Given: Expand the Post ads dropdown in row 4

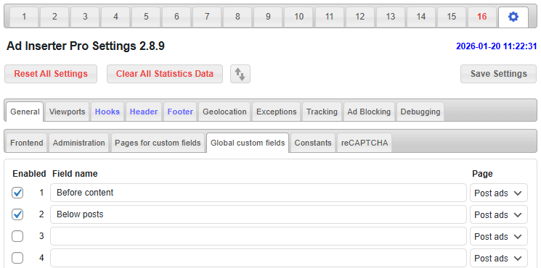Looking at the screenshot, I should pos(499,258).
